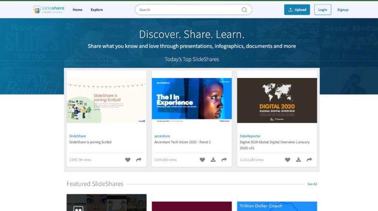Image resolution: width=378 pixels, height=211 pixels.
Task: Open the DataReportal author link
Action: coord(250,136)
